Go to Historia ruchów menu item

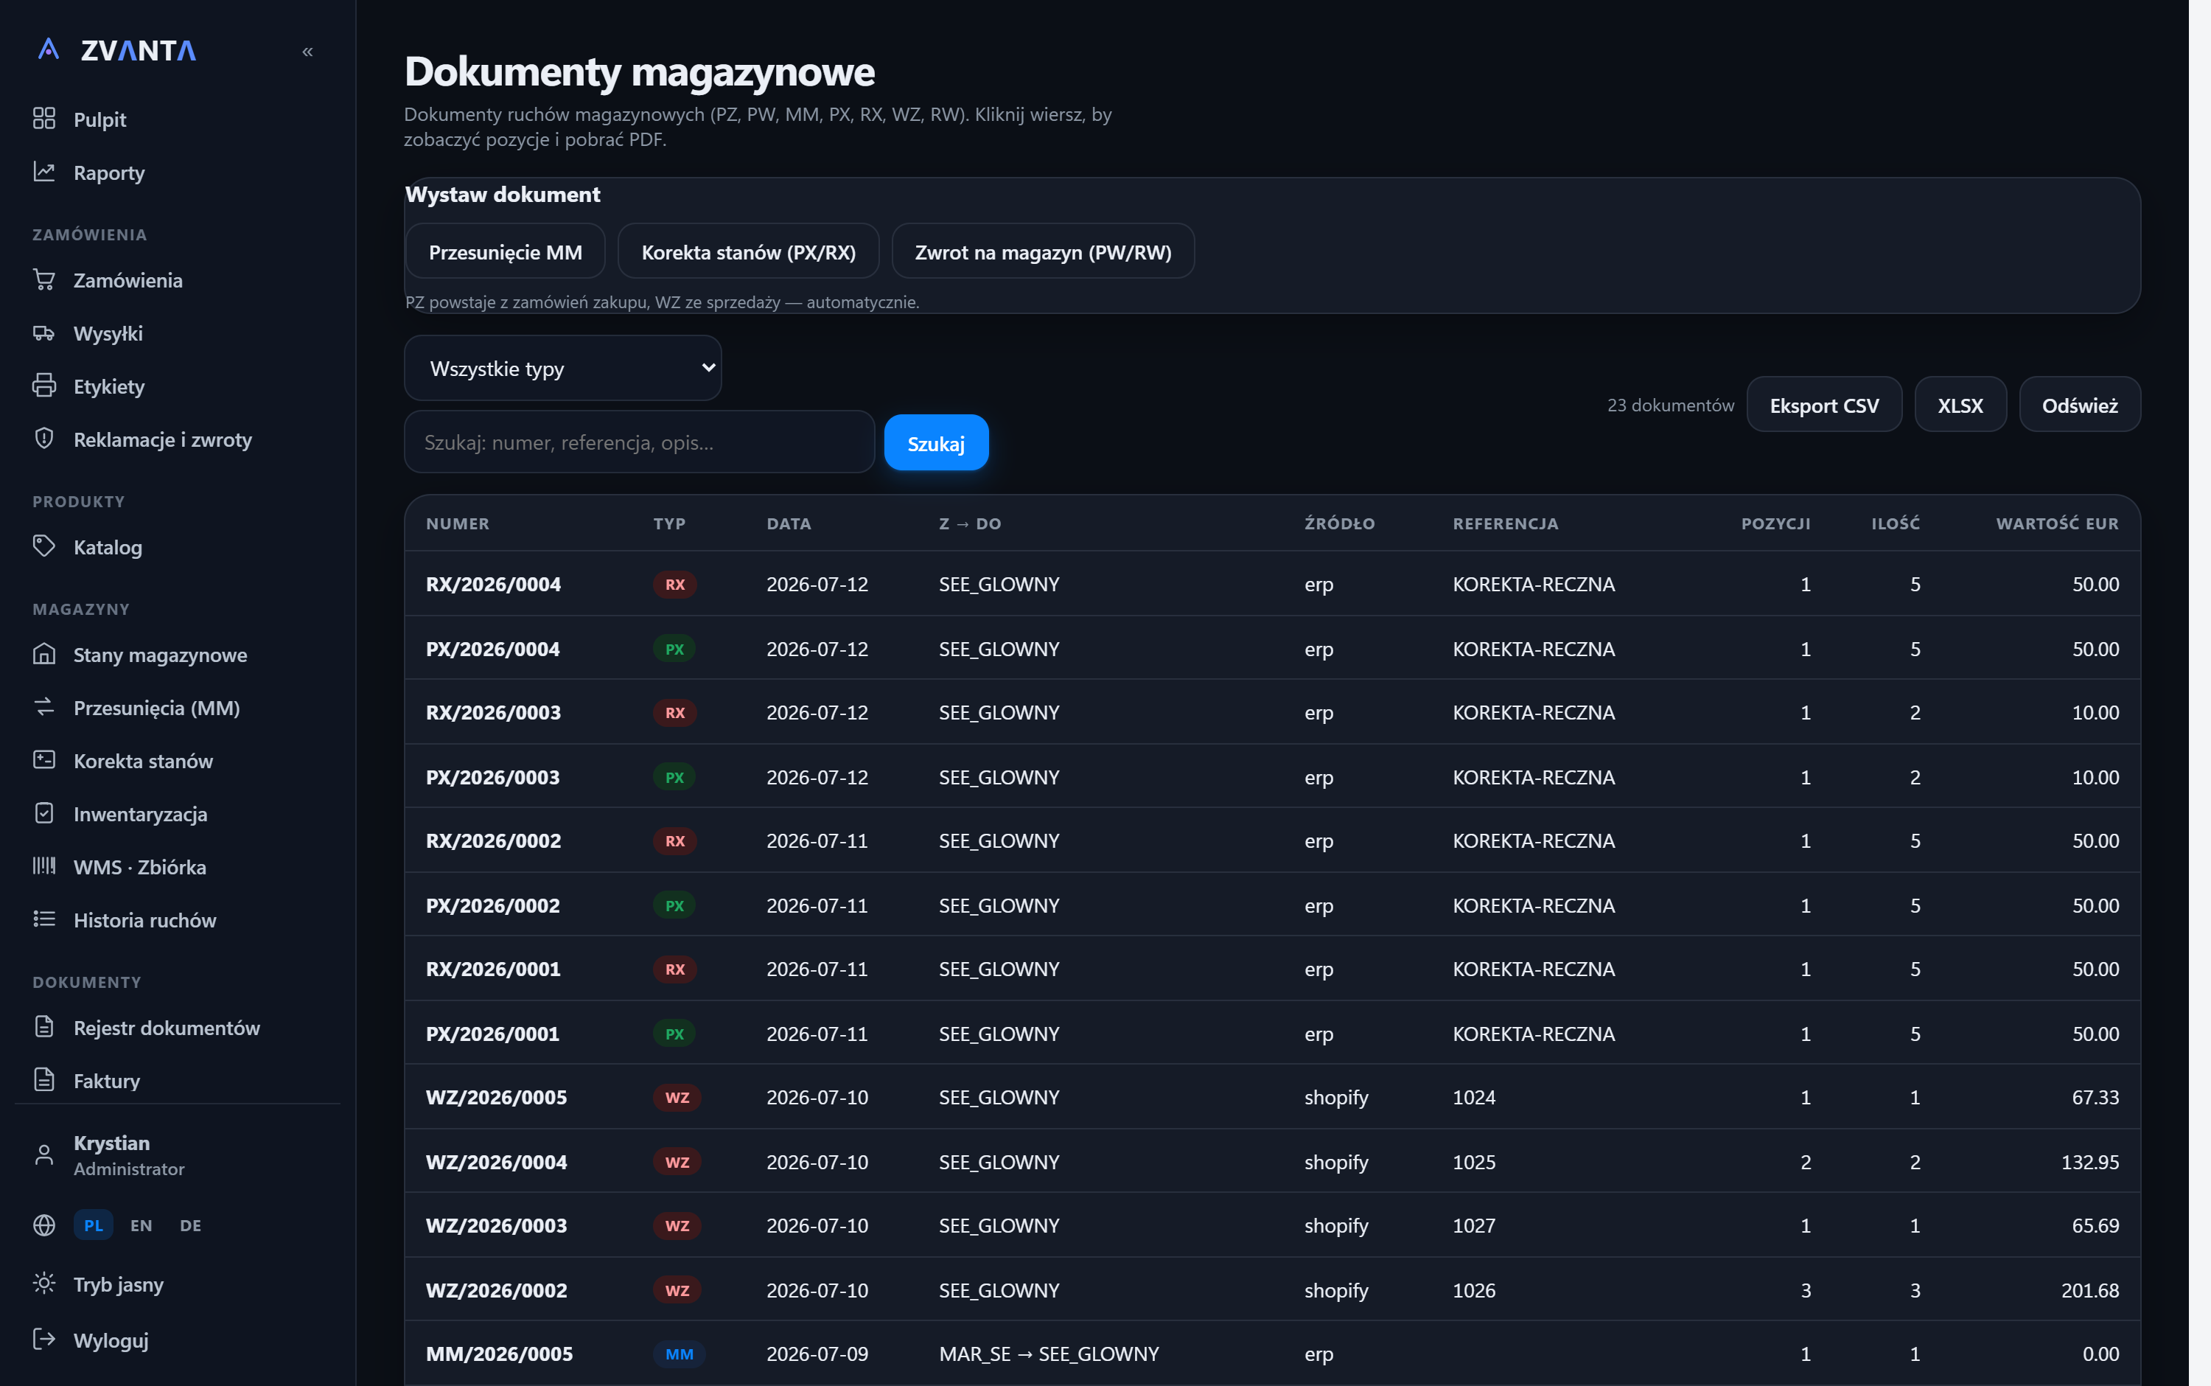pos(144,919)
